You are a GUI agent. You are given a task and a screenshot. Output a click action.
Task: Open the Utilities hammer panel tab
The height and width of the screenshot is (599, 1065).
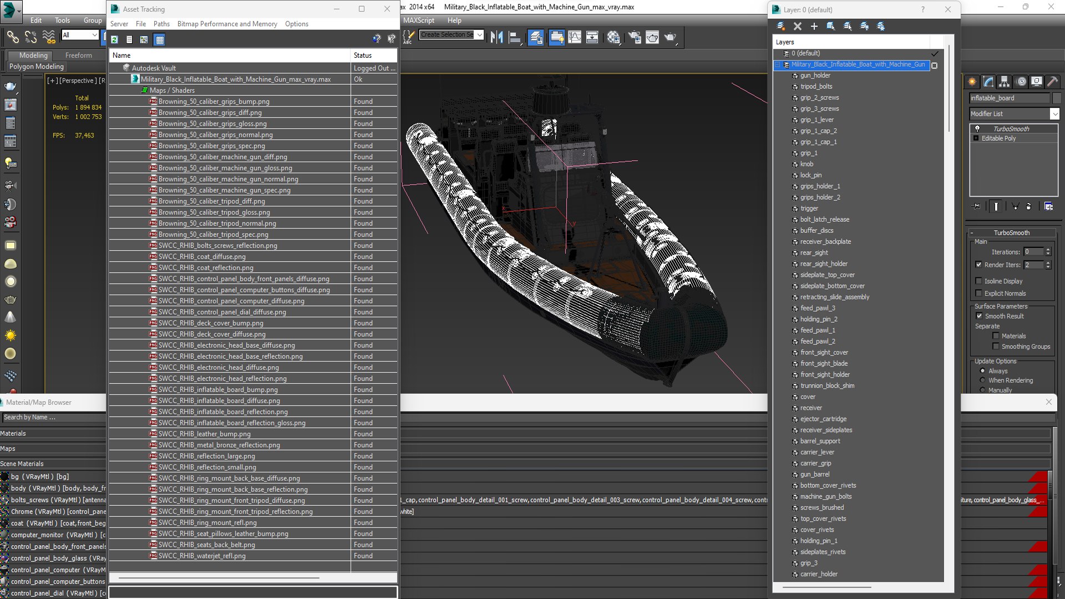(1053, 82)
